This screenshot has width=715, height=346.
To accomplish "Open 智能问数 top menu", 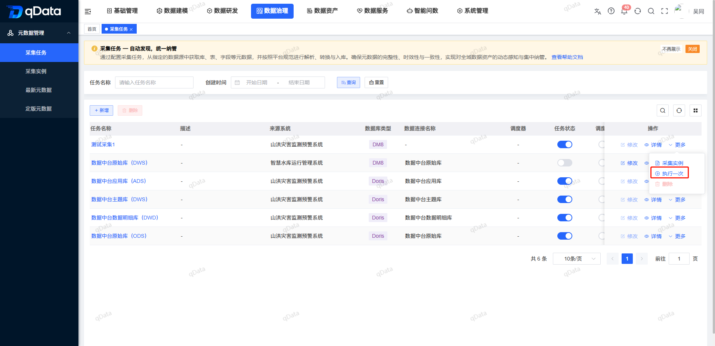I will pyautogui.click(x=422, y=11).
